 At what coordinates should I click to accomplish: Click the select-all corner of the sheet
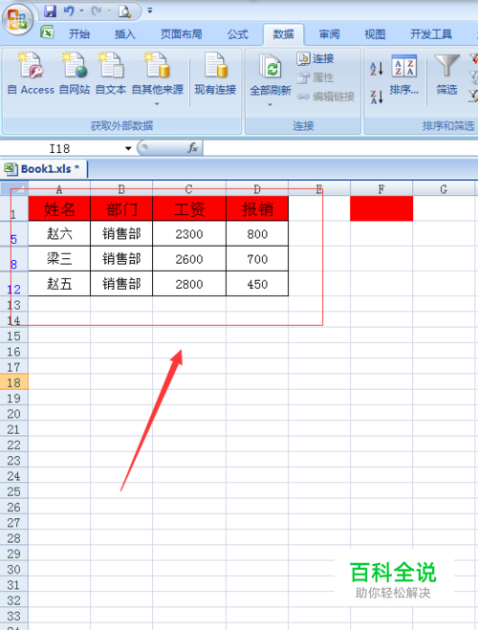coord(14,188)
